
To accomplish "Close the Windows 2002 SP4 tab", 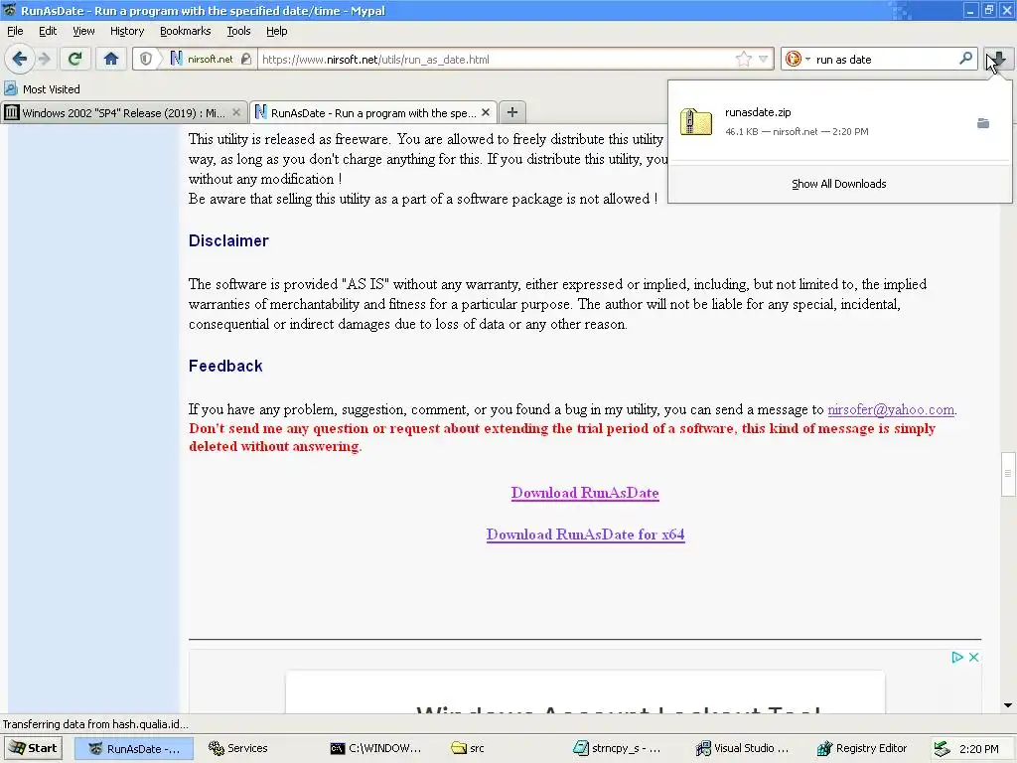I will [236, 112].
